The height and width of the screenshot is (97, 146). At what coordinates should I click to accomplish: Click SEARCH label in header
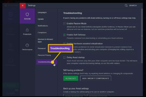(133, 6)
